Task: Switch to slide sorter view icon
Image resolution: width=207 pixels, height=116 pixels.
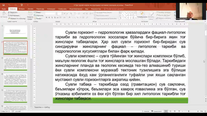Action: [x=170, y=111]
